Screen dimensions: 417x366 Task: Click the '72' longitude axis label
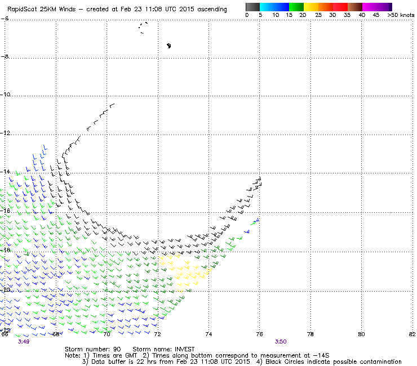point(158,334)
